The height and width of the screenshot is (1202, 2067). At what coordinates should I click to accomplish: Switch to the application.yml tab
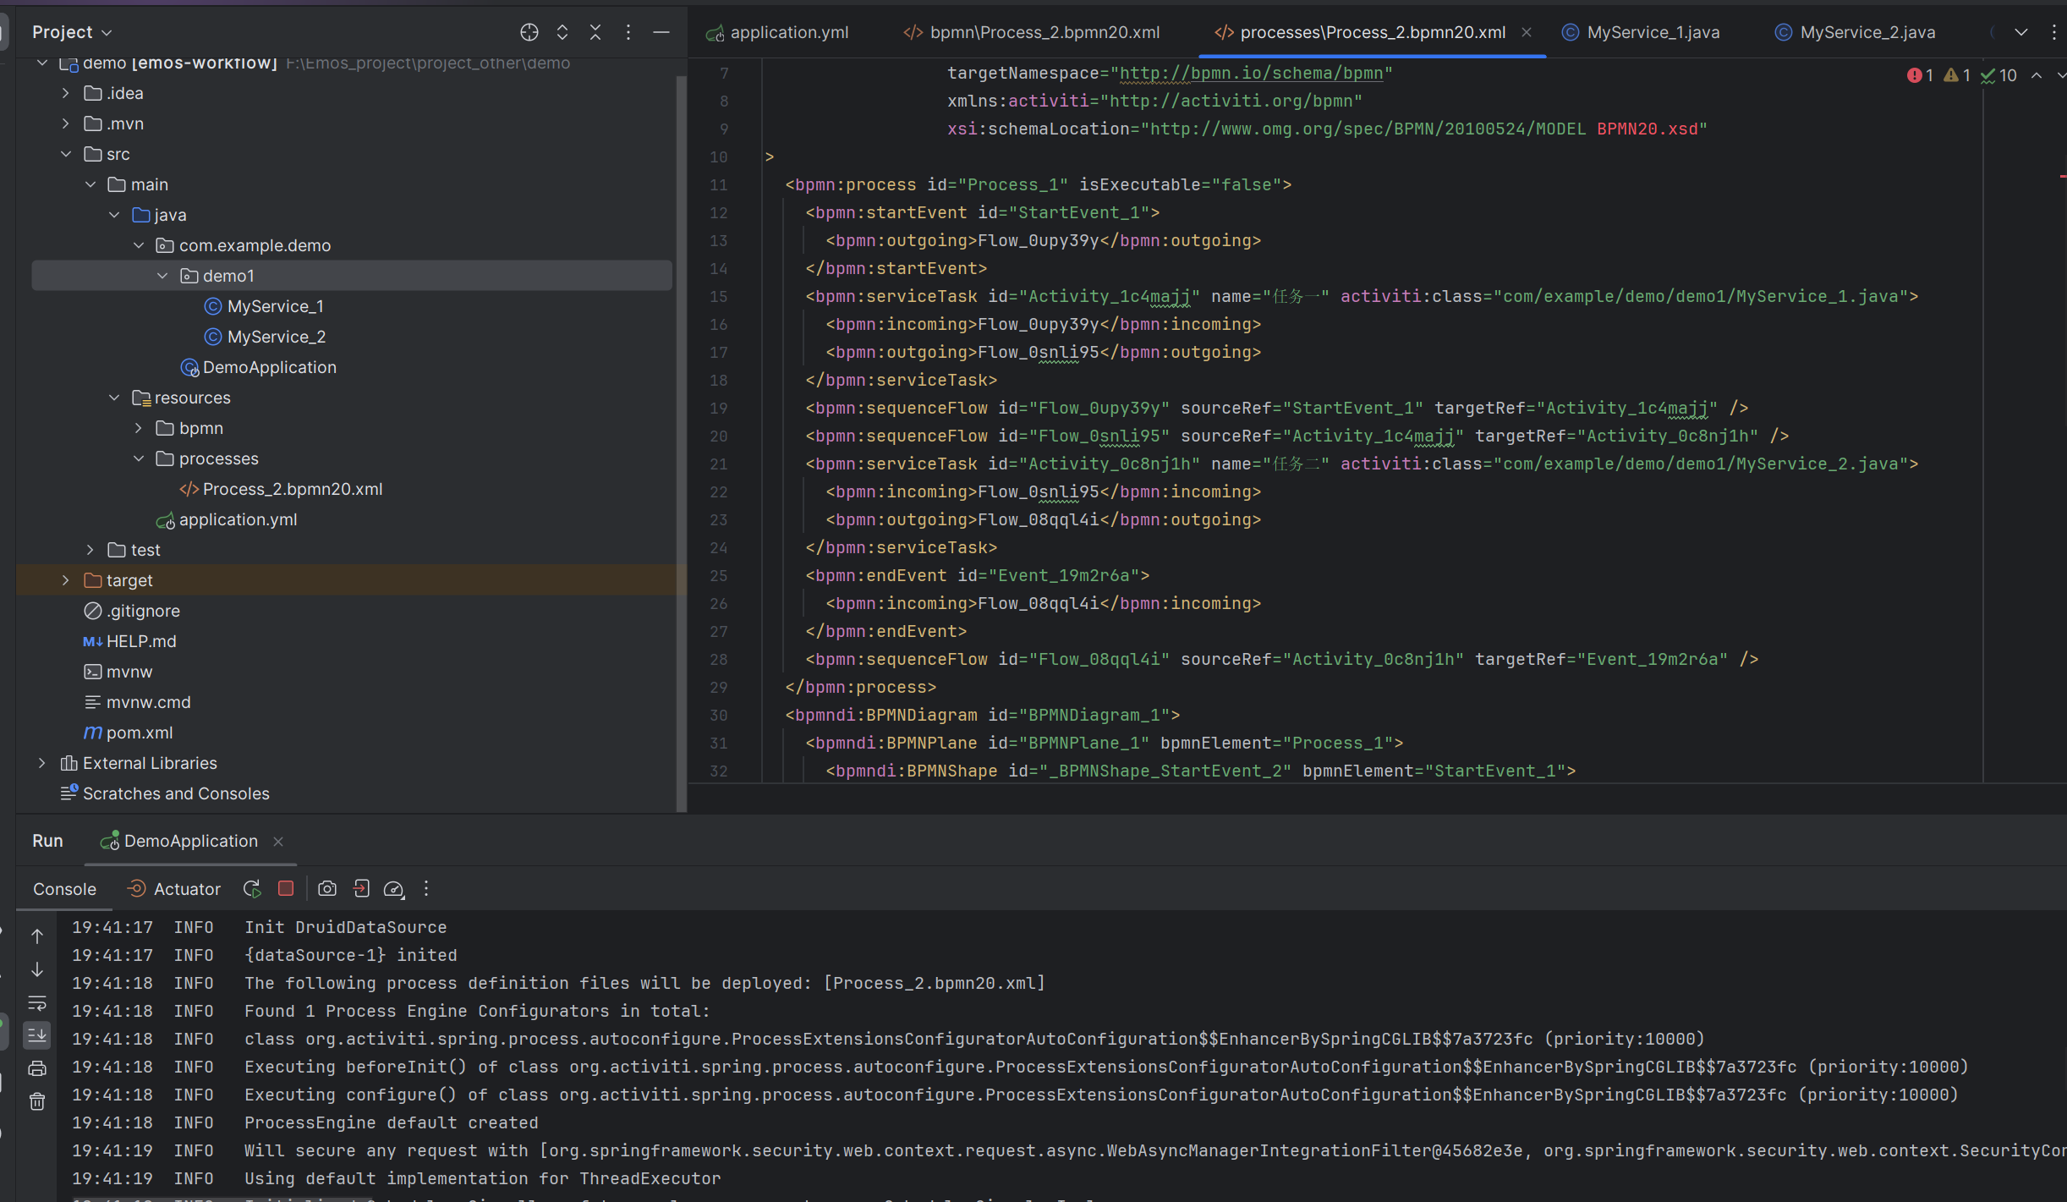(x=777, y=32)
